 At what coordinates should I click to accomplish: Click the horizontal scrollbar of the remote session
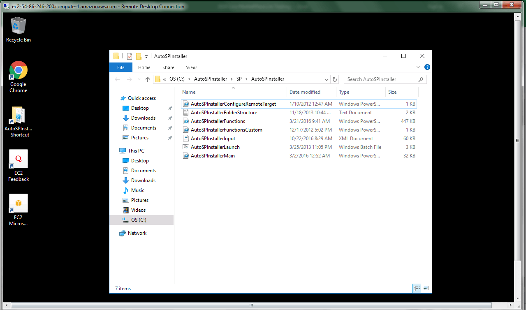[251, 305]
